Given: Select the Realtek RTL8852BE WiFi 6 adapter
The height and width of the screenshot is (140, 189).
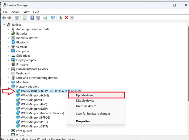Looking at the screenshot, I should 49,91.
